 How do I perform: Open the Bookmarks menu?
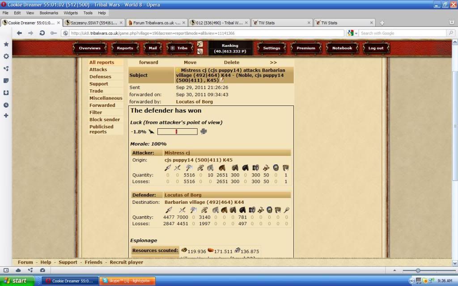(49, 13)
